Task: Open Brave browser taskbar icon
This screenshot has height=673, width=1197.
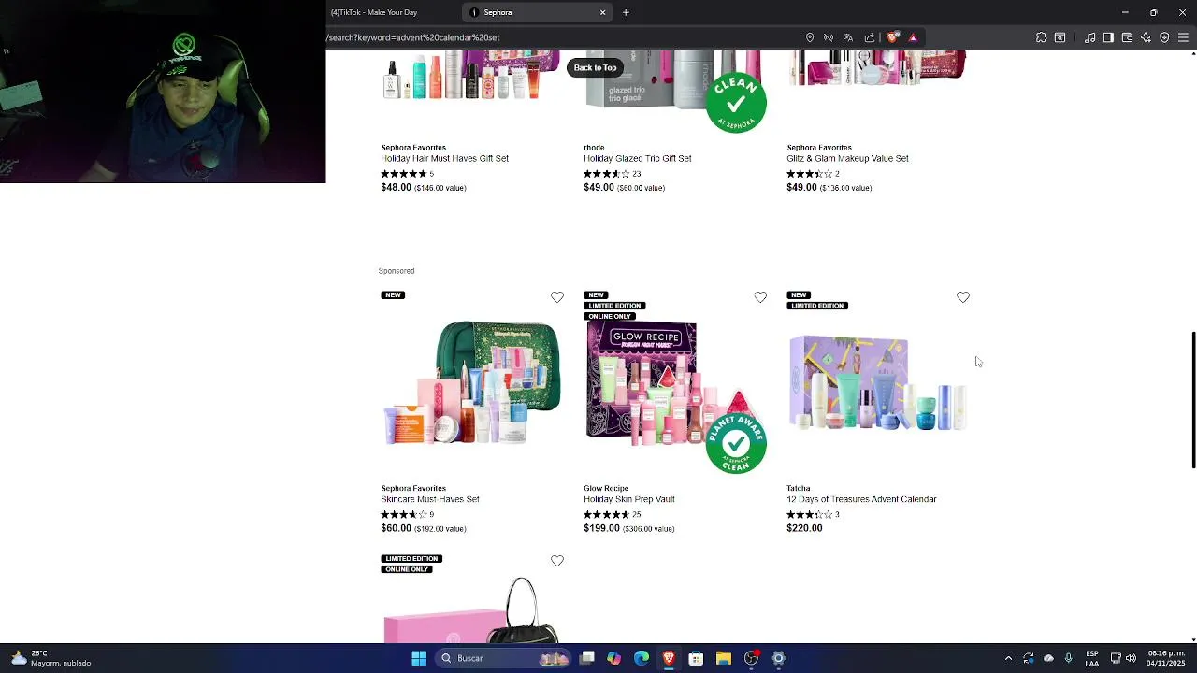Action: pyautogui.click(x=669, y=658)
